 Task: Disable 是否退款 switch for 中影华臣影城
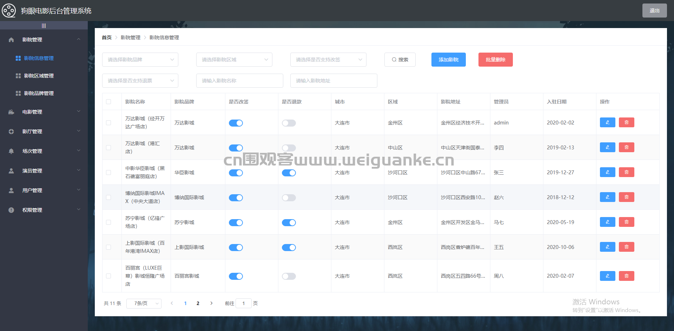point(289,173)
